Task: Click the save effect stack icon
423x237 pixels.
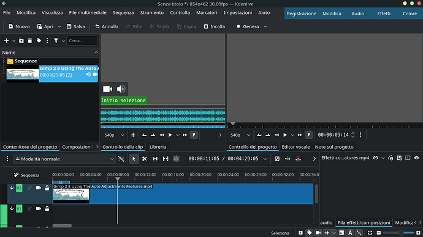Action: point(399,158)
